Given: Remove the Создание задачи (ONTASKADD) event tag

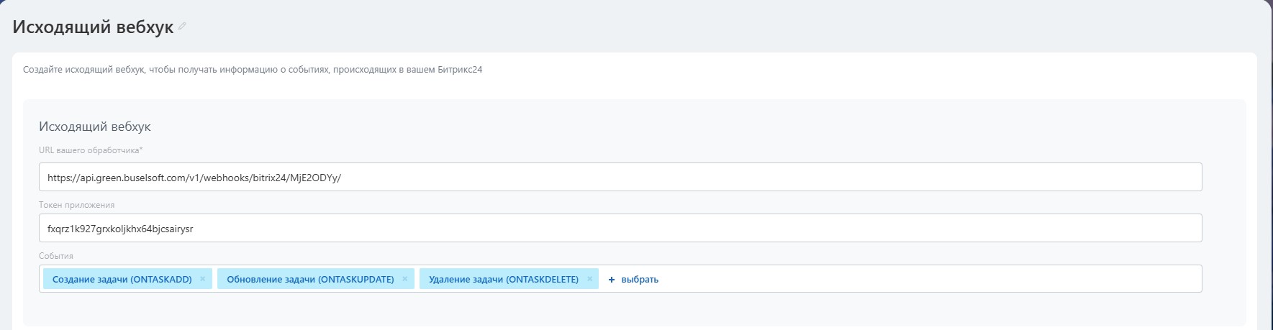Looking at the screenshot, I should [x=202, y=279].
